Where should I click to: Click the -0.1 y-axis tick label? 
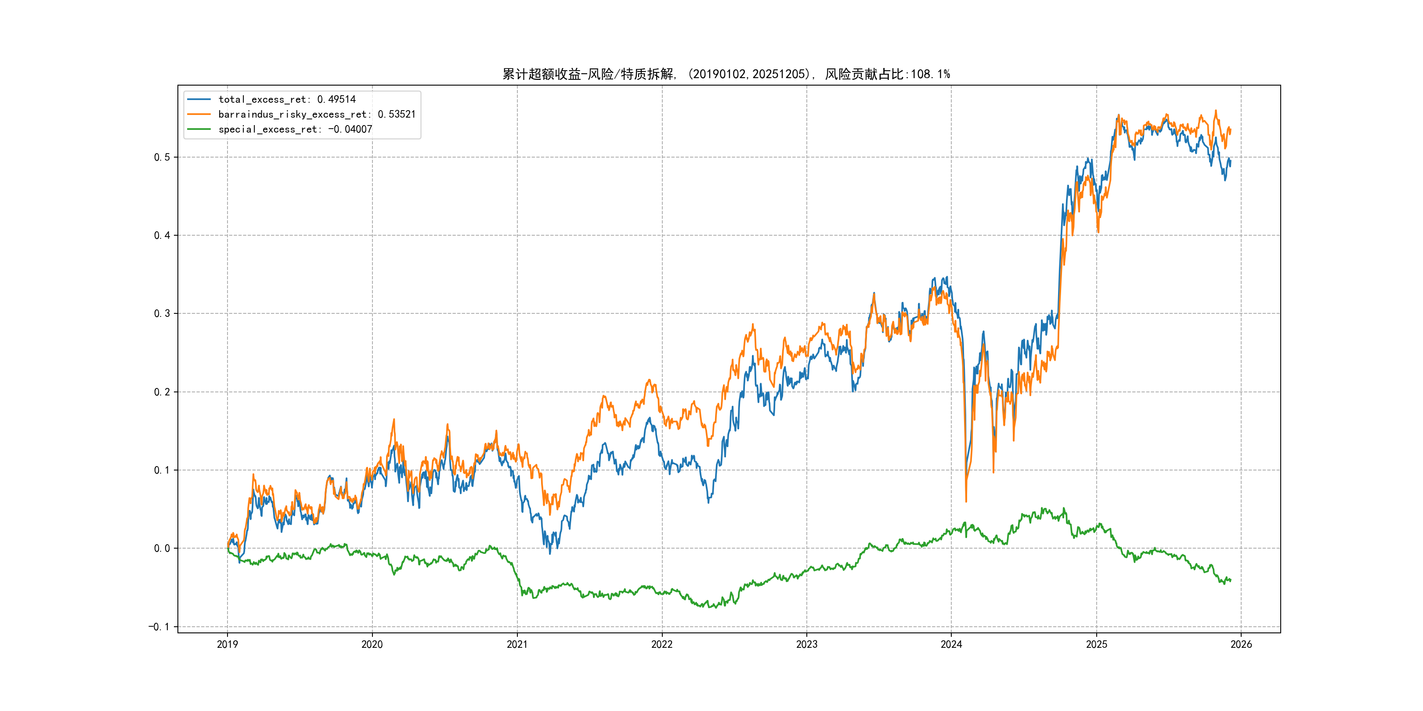point(159,627)
